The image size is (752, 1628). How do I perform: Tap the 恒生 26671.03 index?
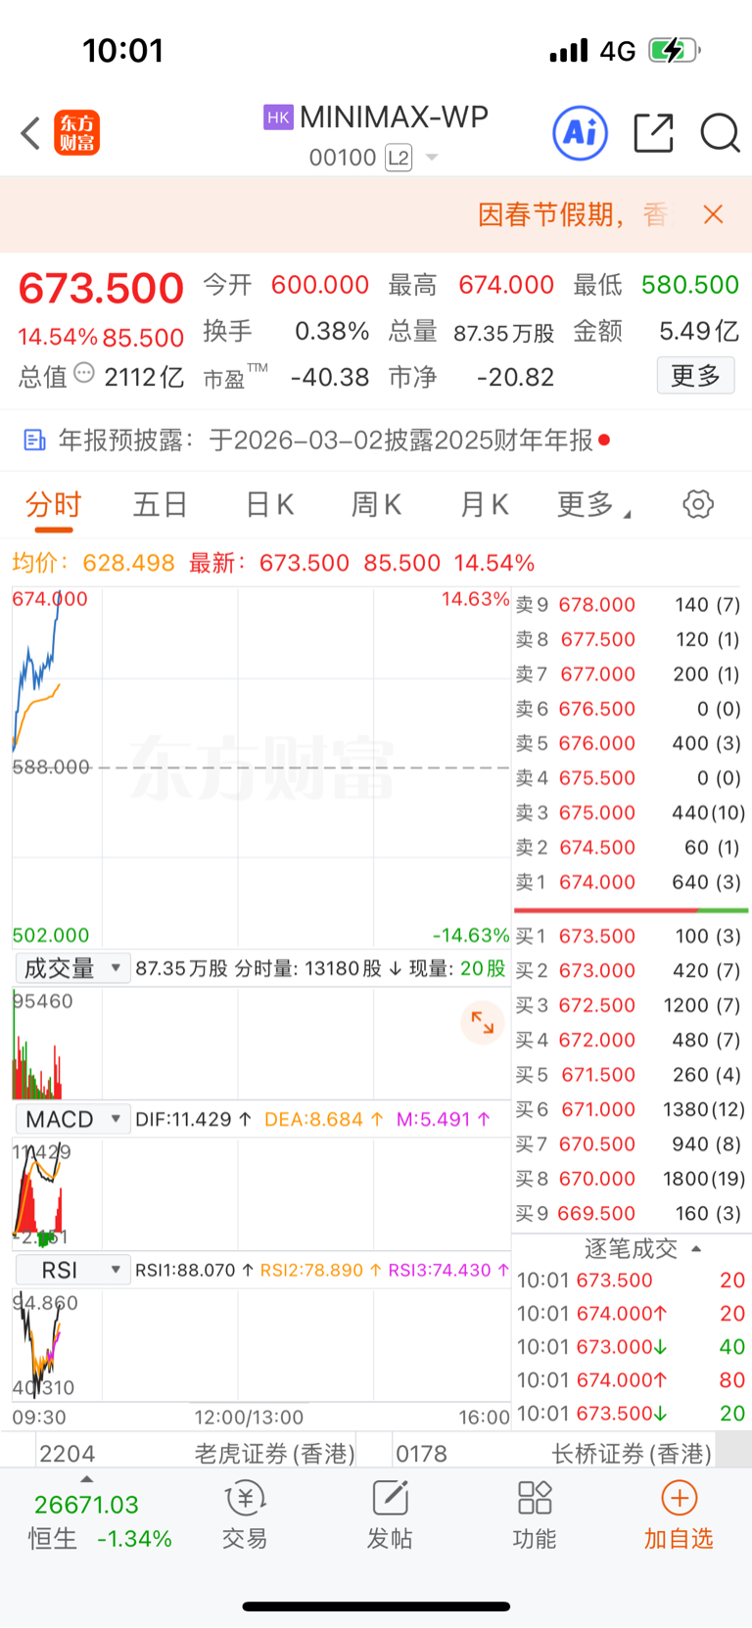86,1505
